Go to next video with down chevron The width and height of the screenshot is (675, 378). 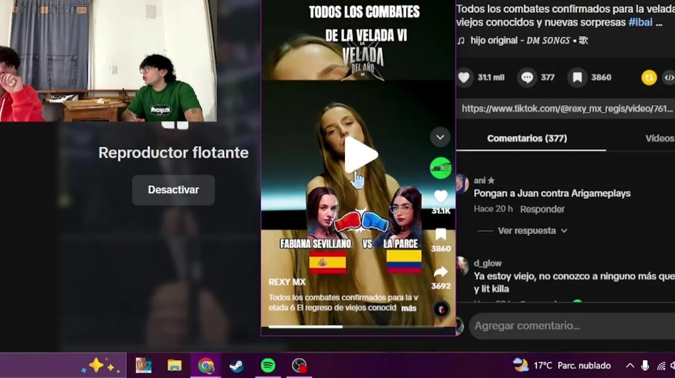(x=440, y=138)
